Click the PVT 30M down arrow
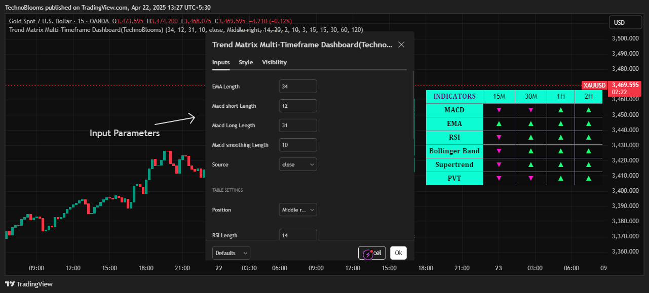 point(531,178)
